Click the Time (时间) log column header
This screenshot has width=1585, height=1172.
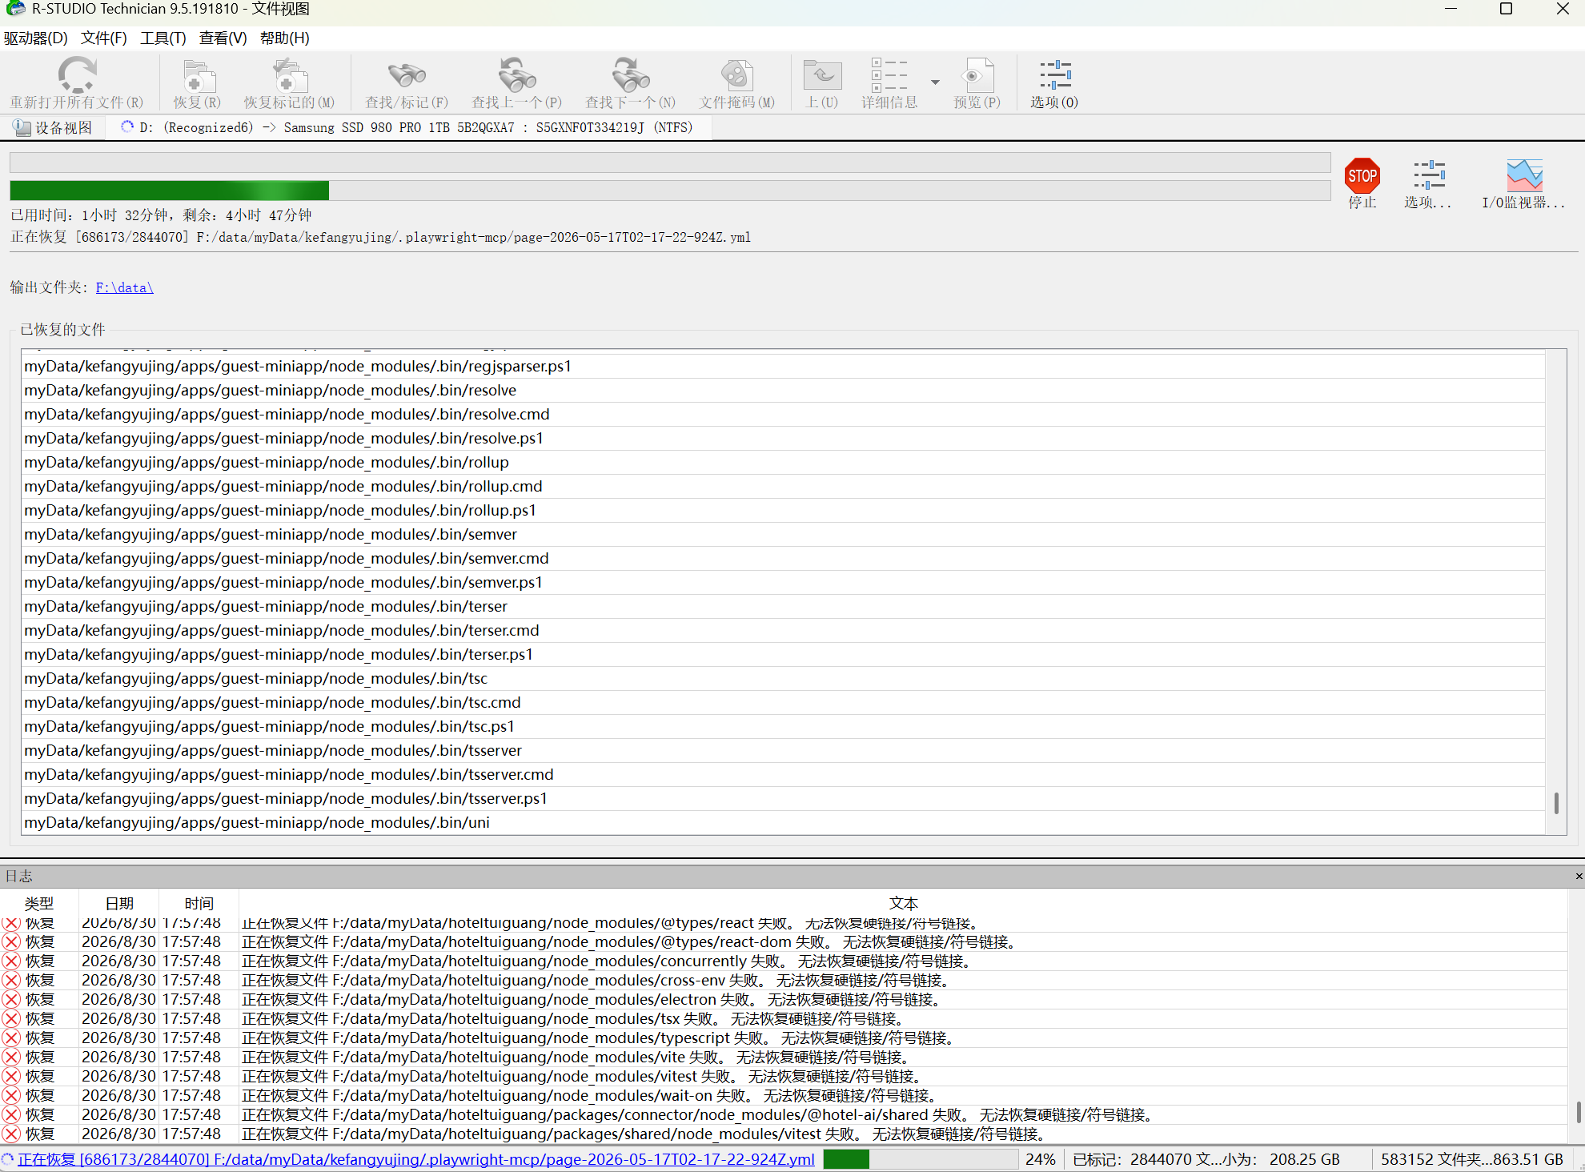tap(199, 903)
